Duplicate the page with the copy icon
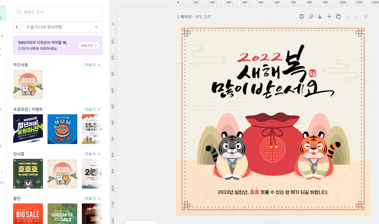Screen dimensions: 379x224 [338, 17]
